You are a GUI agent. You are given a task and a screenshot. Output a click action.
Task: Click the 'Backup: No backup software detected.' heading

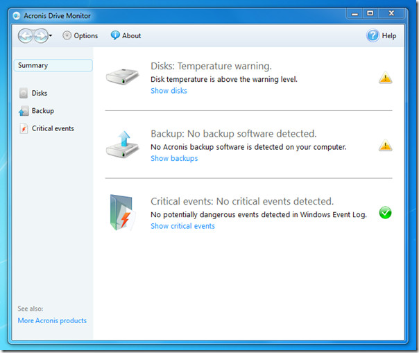[234, 134]
